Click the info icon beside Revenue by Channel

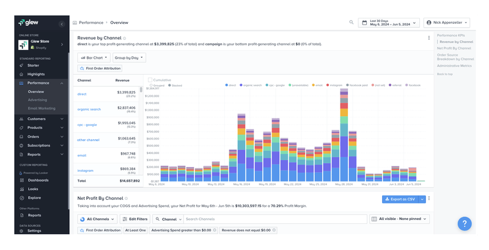coord(125,39)
